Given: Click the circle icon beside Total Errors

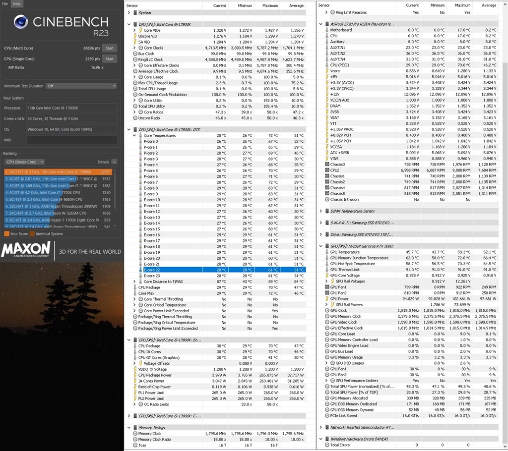Looking at the screenshot, I should tap(327, 445).
